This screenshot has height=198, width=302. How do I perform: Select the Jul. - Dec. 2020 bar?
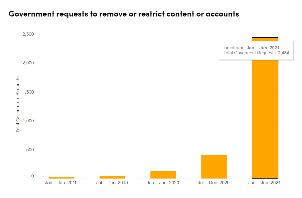[x=214, y=167]
